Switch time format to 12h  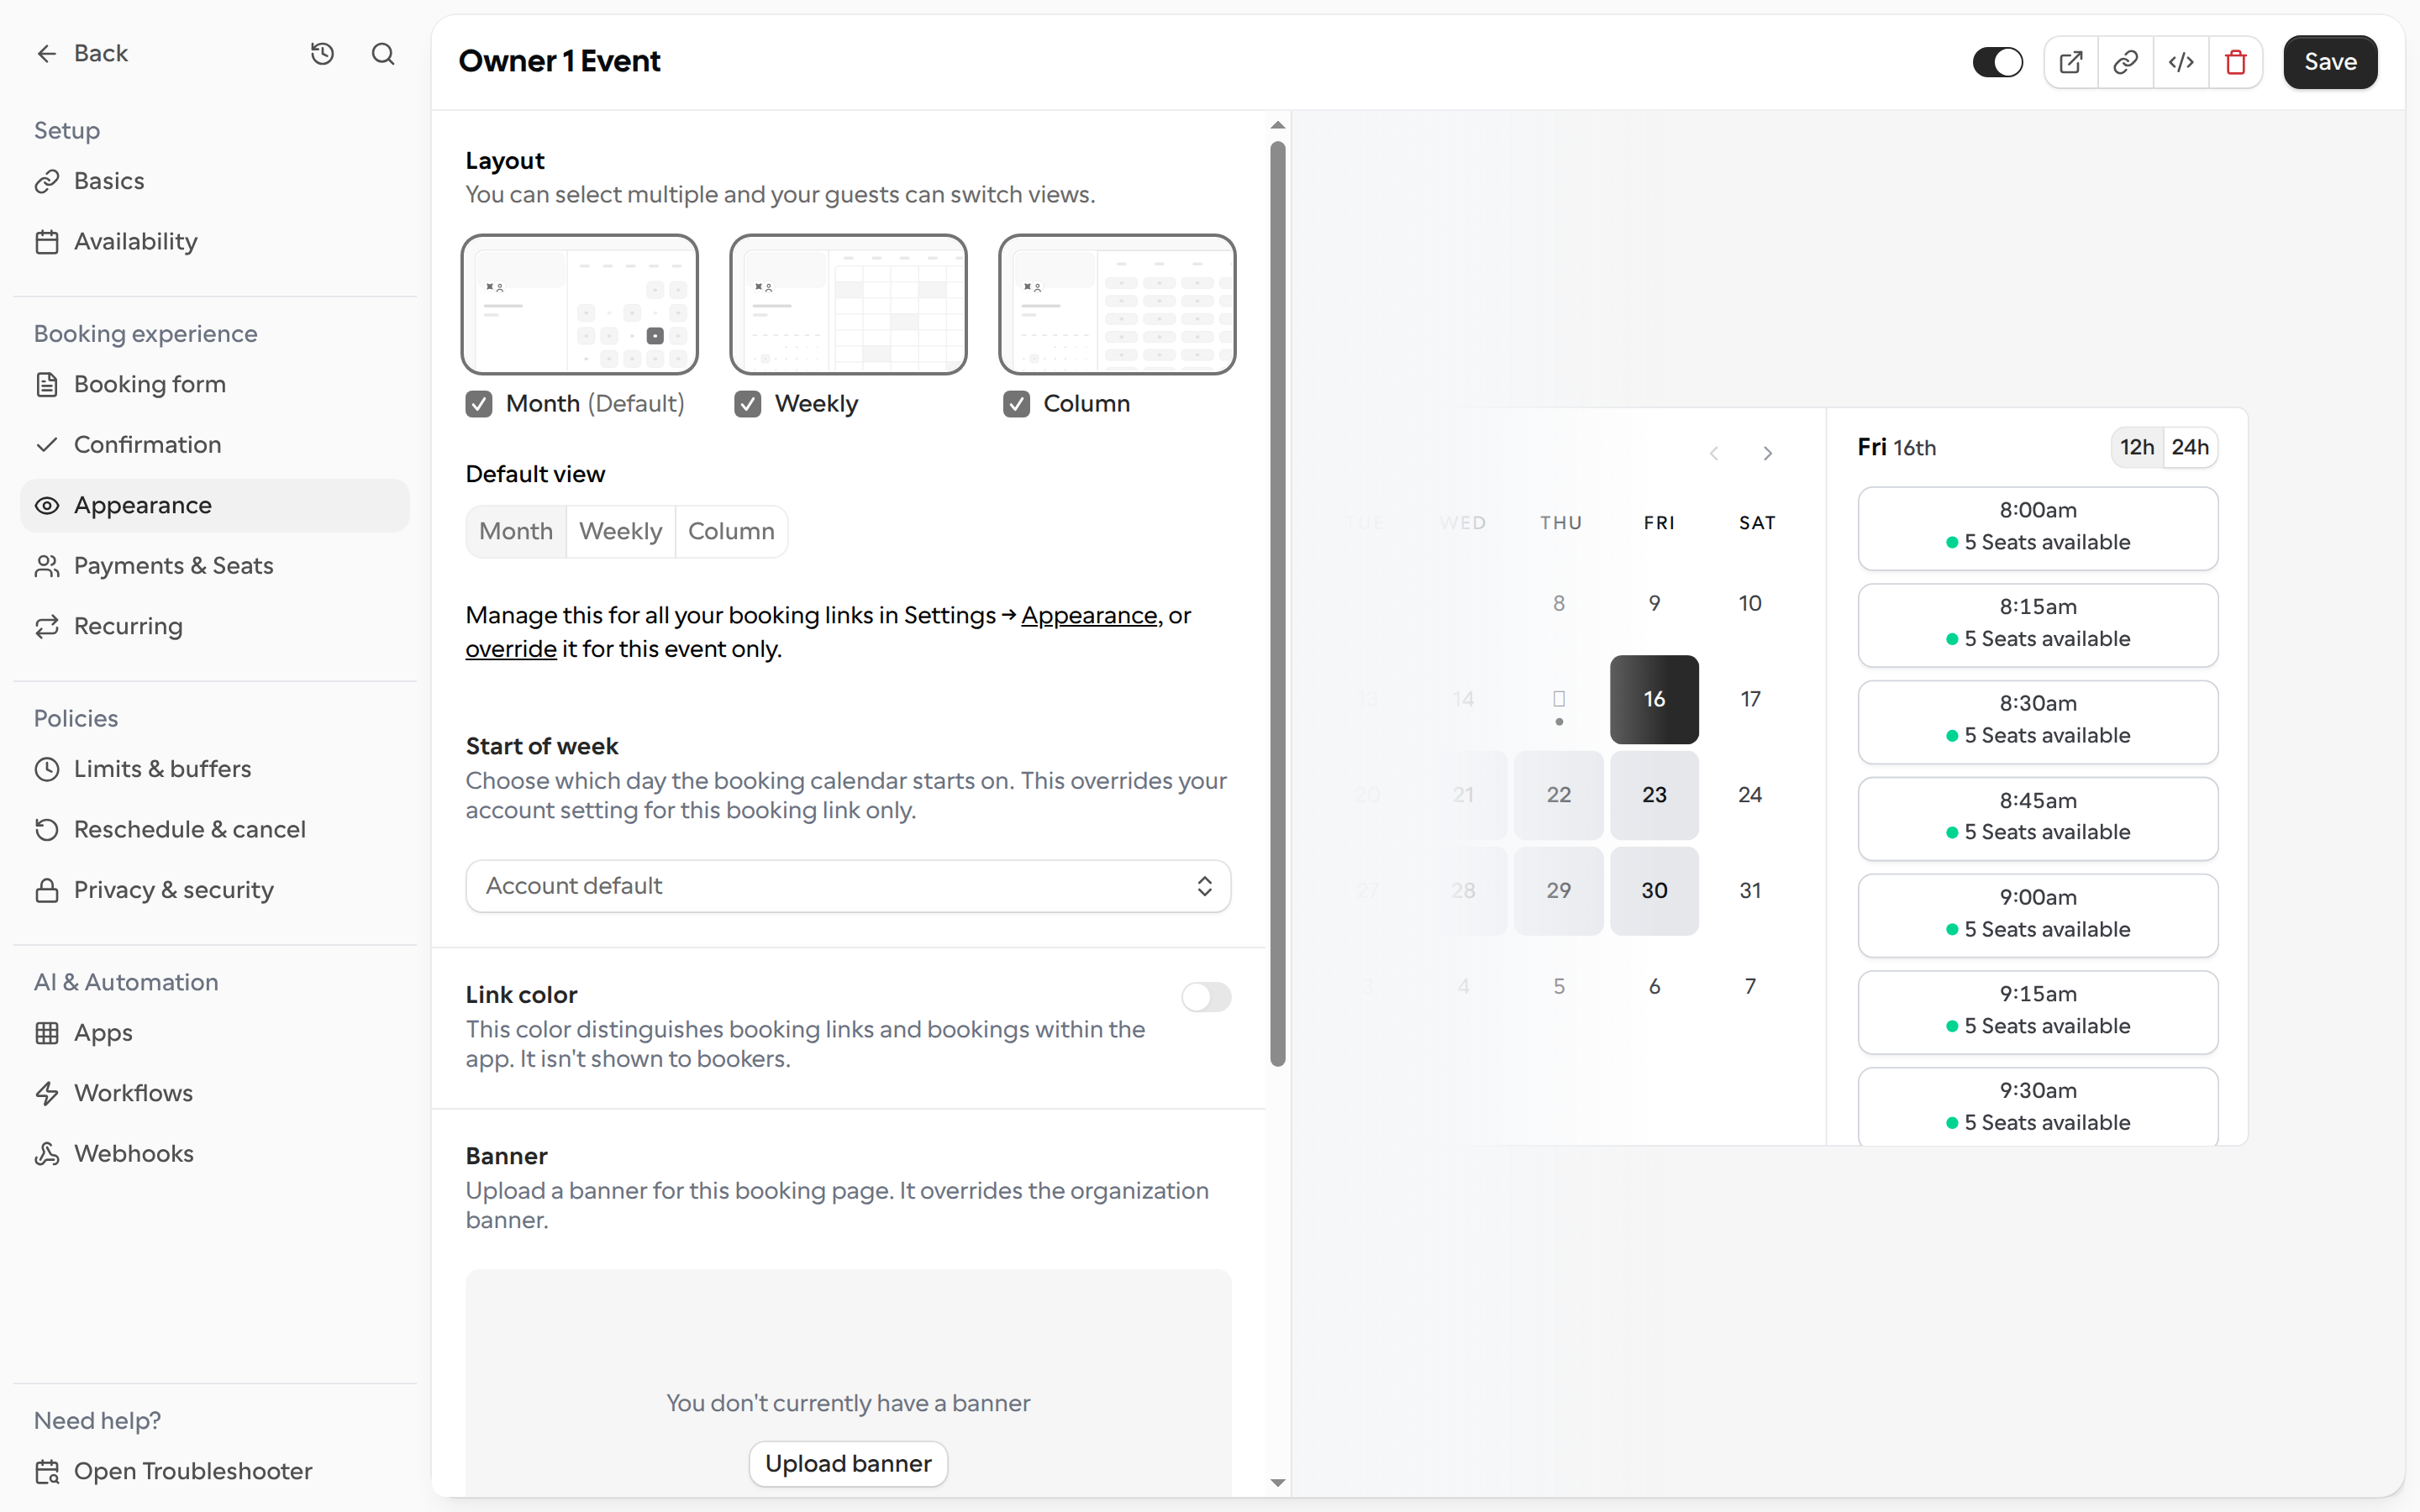[x=2137, y=448]
